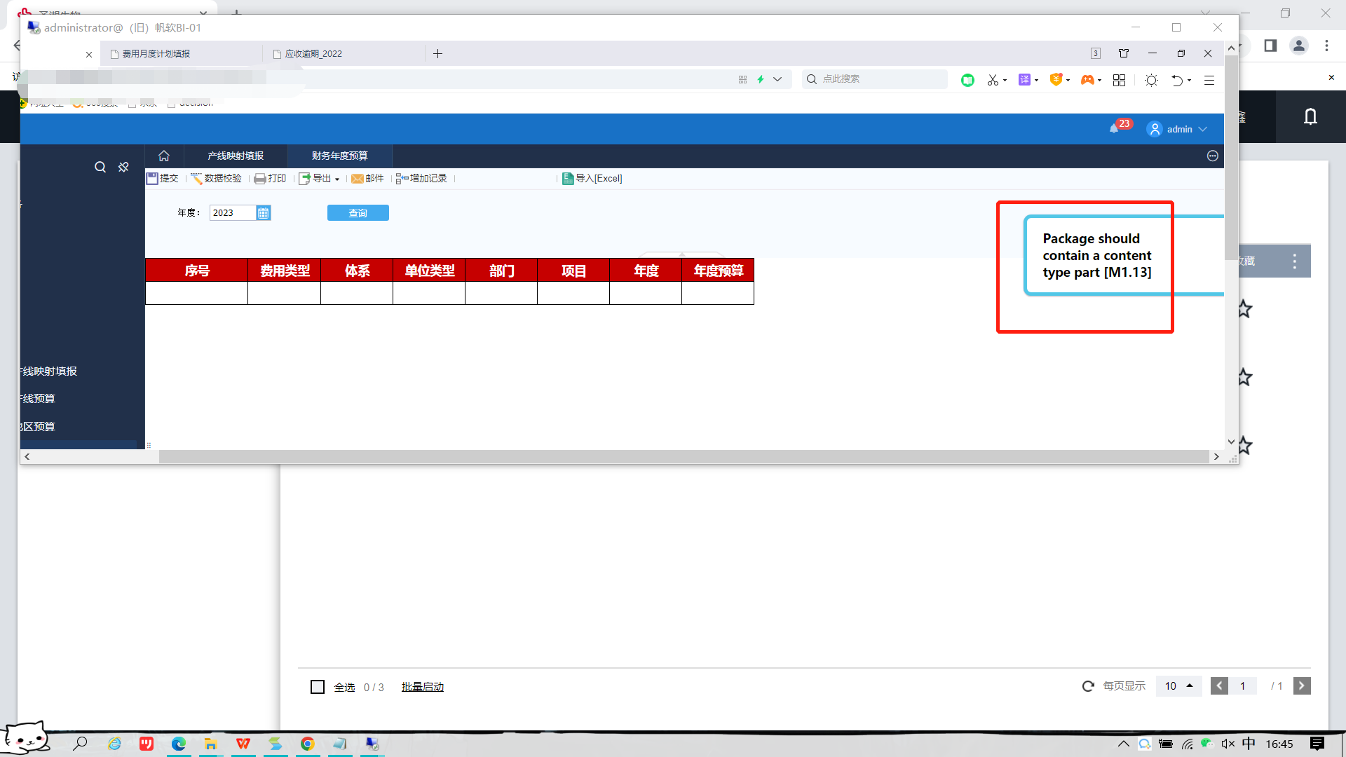
Task: Click 批量启动 link in back window
Action: (422, 687)
